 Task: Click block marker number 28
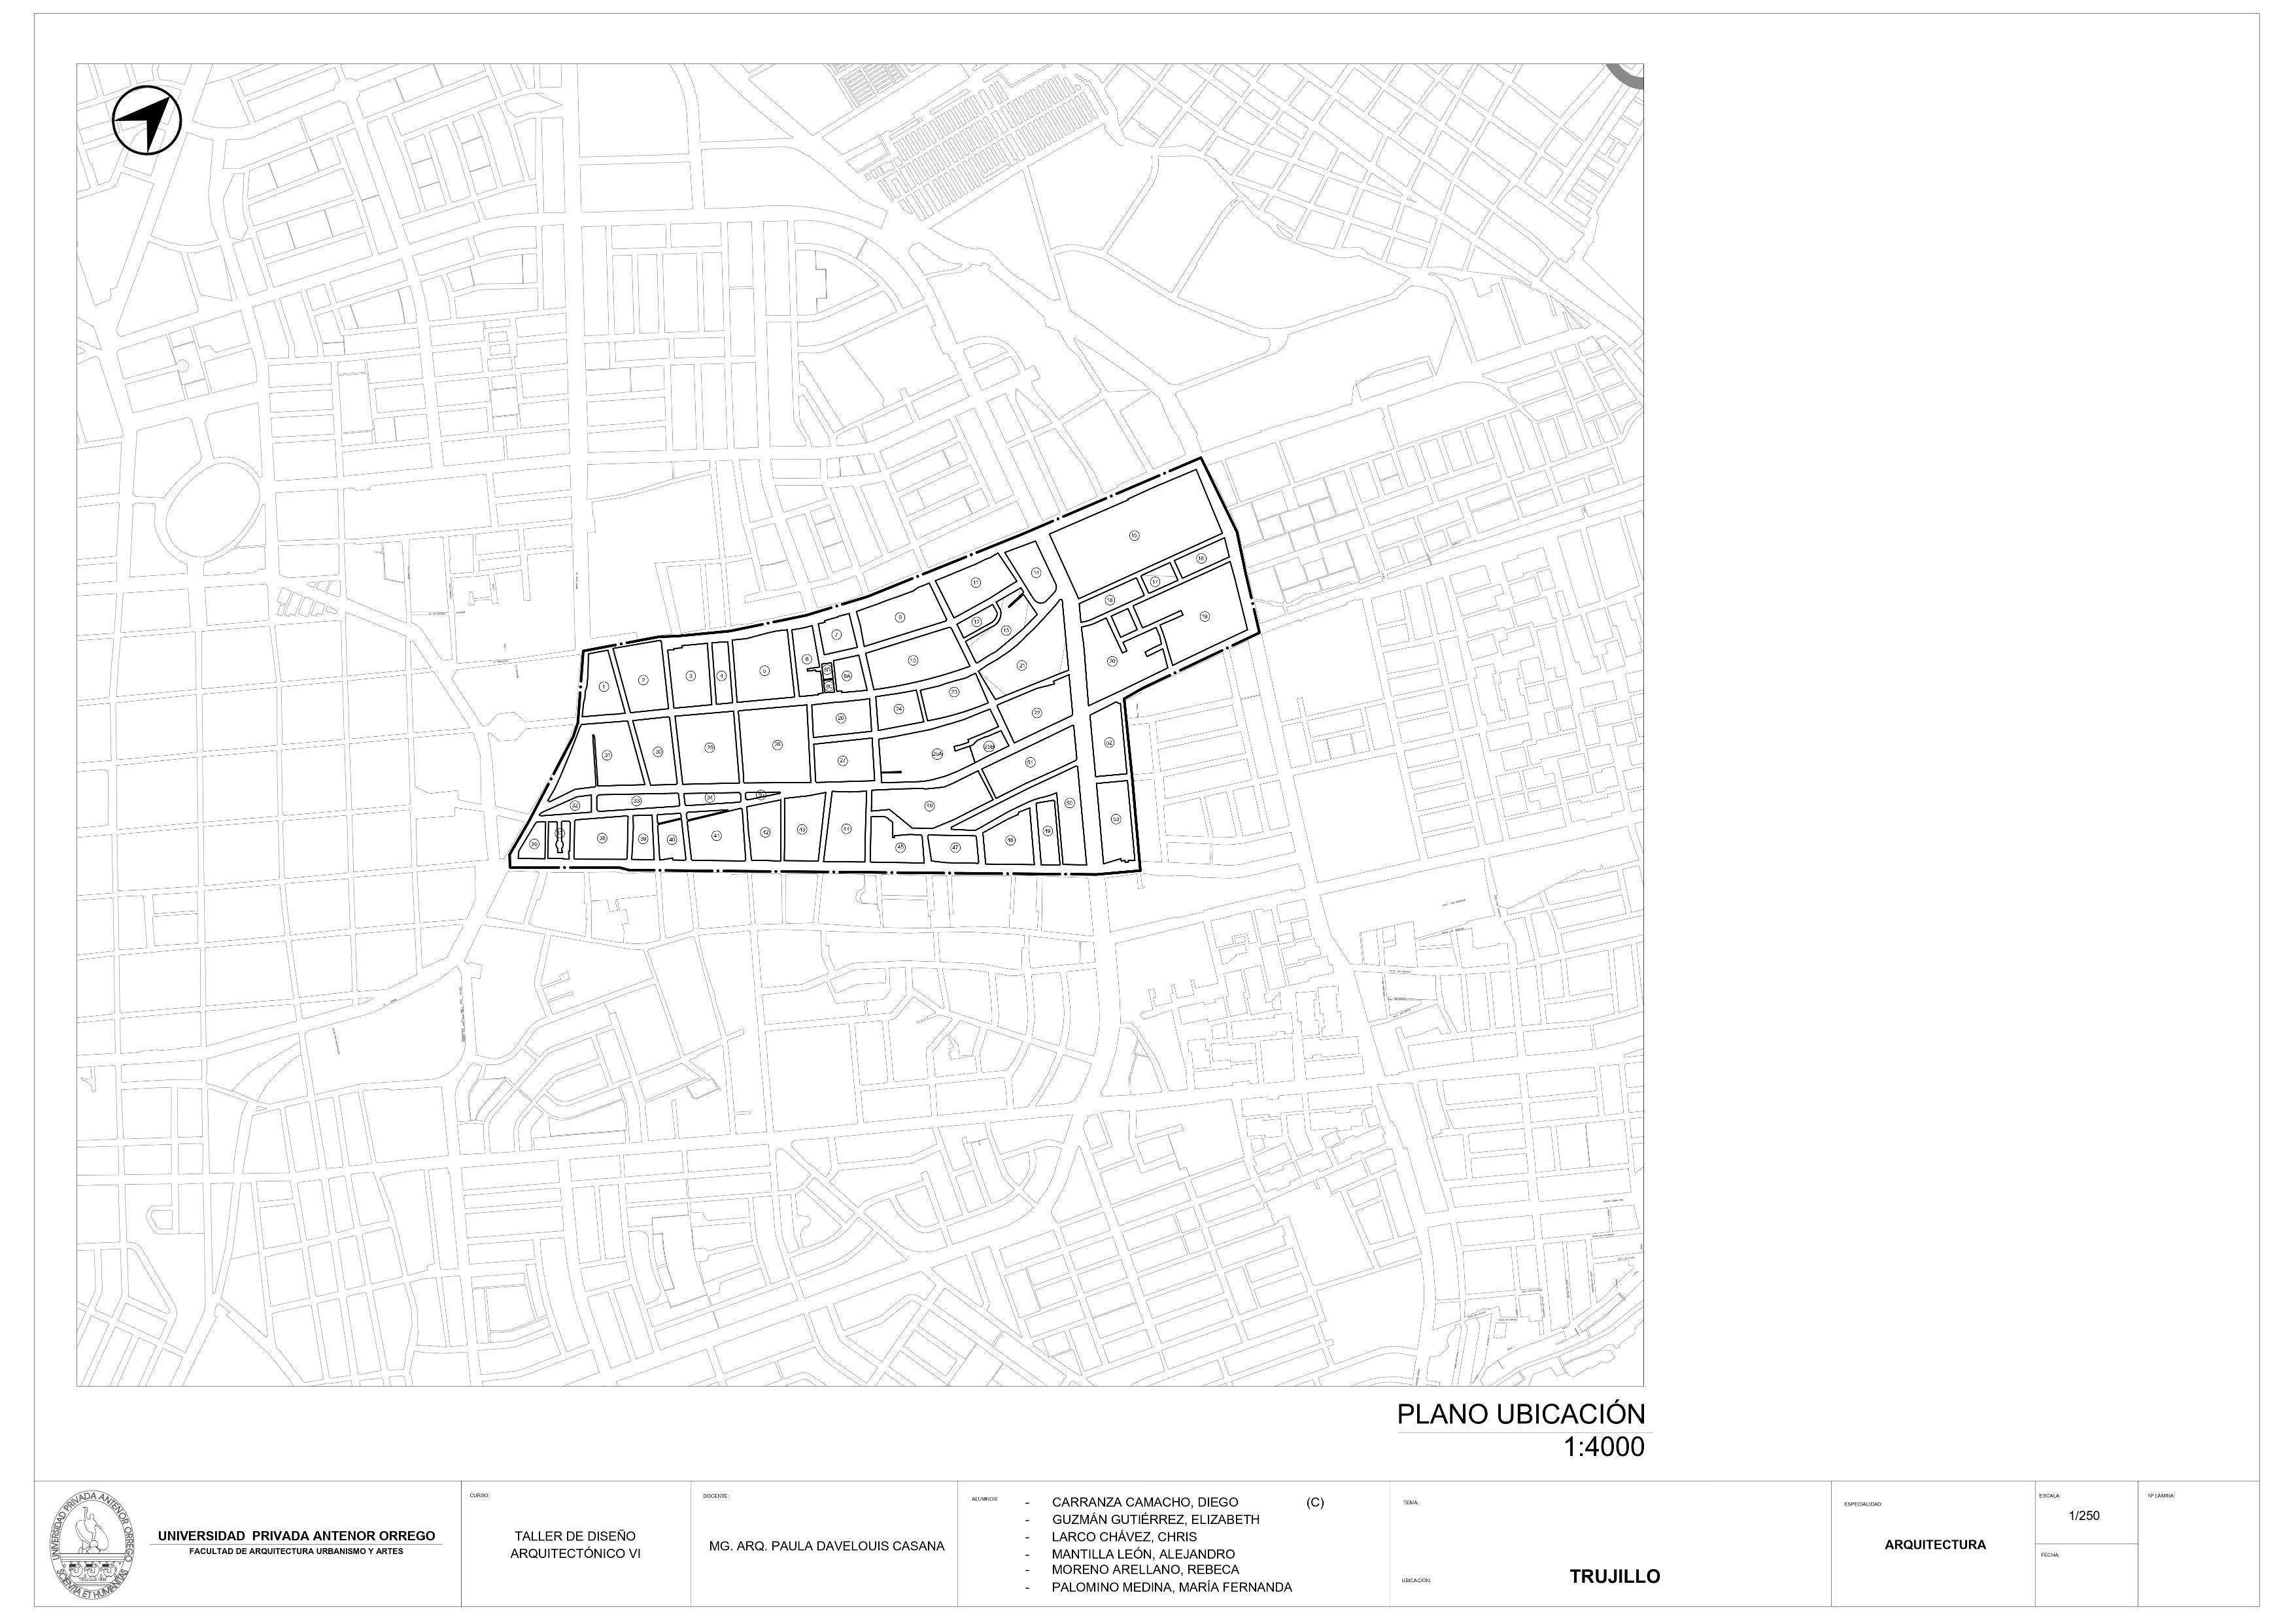tap(777, 744)
